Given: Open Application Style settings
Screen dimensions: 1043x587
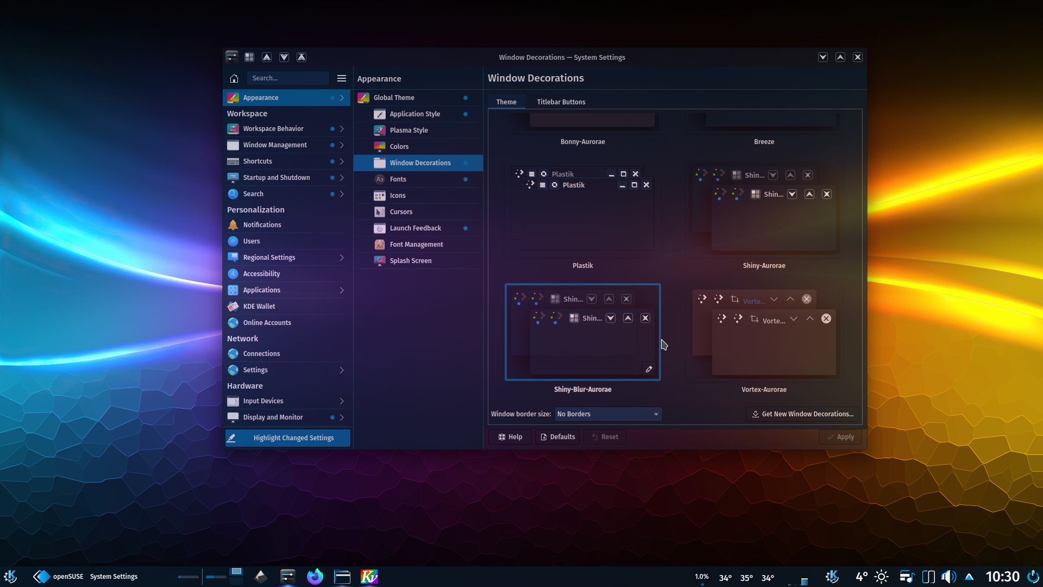Looking at the screenshot, I should point(418,114).
